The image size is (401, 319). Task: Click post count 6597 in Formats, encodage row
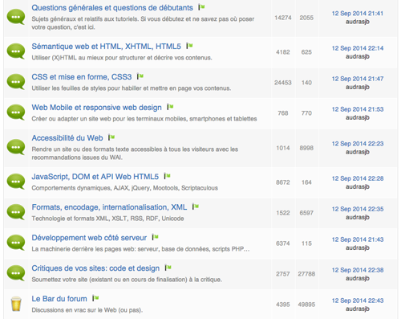306,213
